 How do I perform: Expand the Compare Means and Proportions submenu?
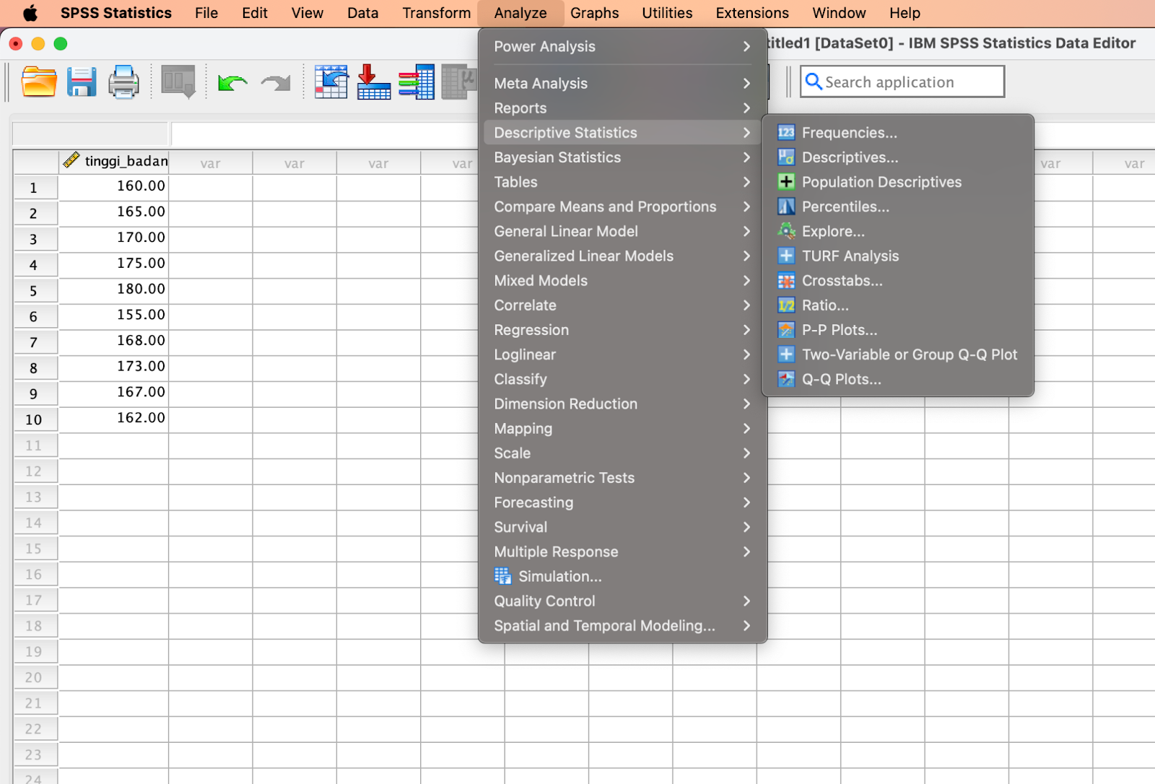622,206
